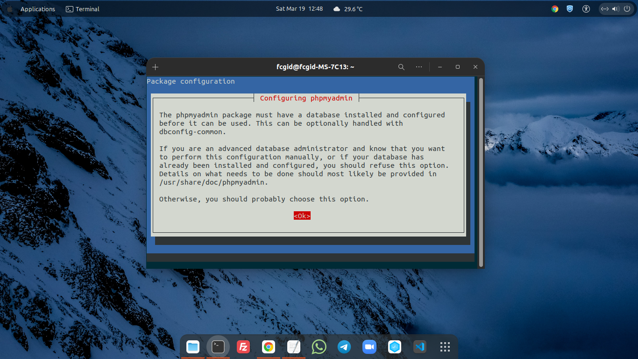Click the Chrome tray icon in the top panel
The image size is (638, 359).
(555, 9)
